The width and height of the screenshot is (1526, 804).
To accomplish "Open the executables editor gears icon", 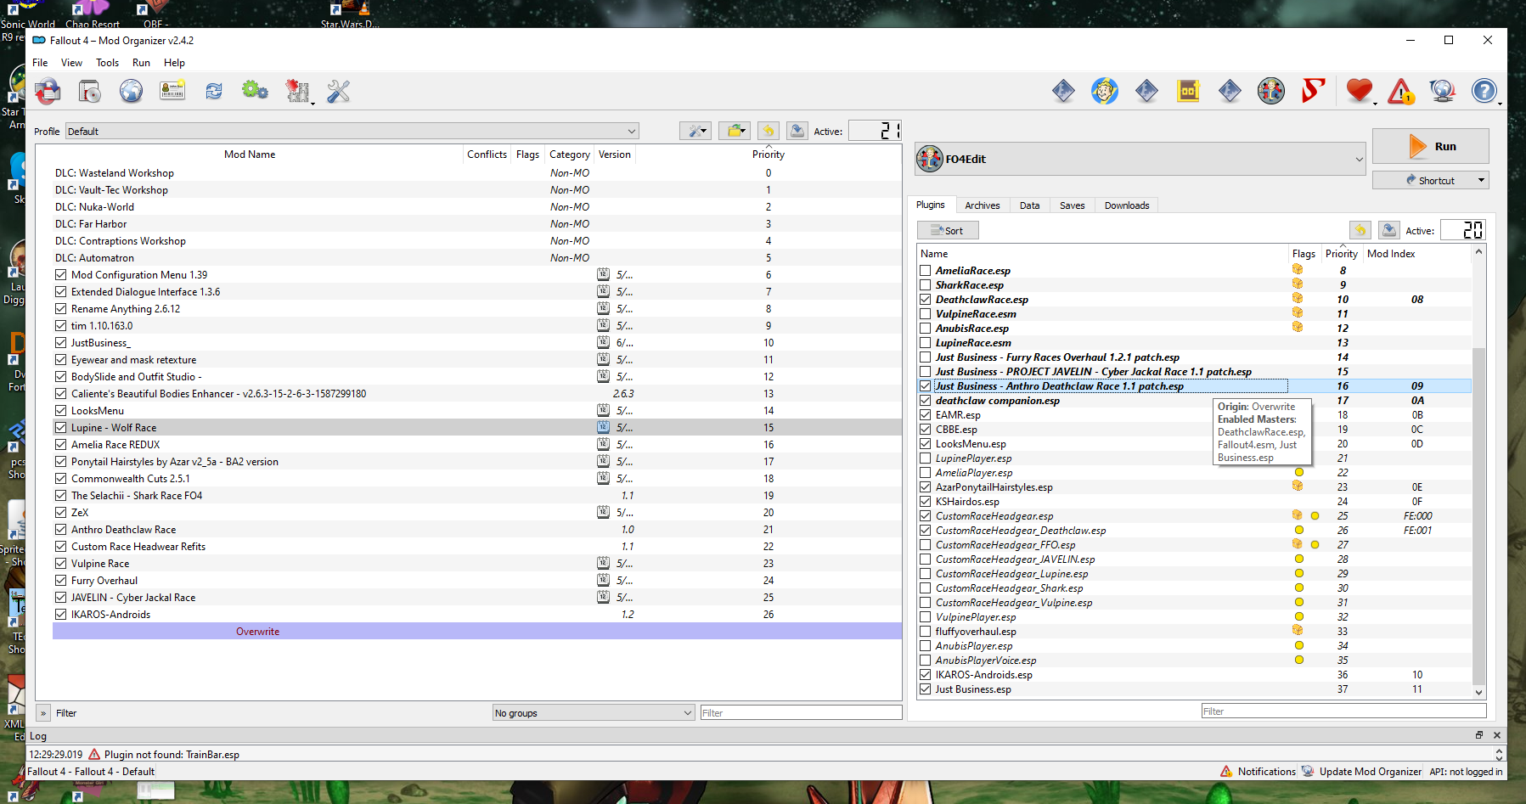I will [255, 90].
